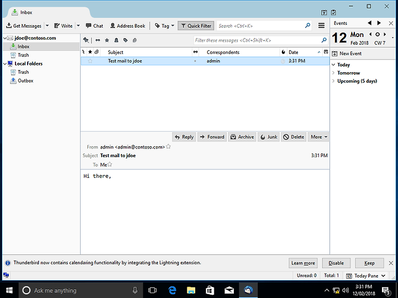Collapse the Today events section
The width and height of the screenshot is (398, 298).
point(333,65)
